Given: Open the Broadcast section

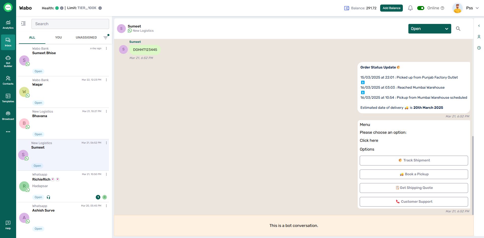Looking at the screenshot, I should pos(8,116).
